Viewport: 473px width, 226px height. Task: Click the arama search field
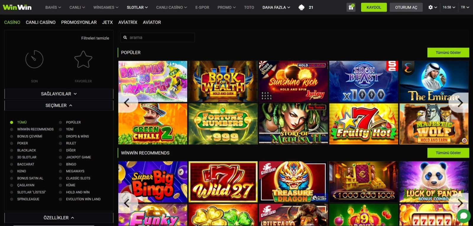click(x=158, y=38)
